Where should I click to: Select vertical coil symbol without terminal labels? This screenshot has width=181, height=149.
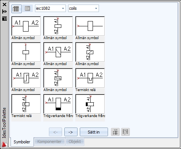pyautogui.click(x=26, y=52)
